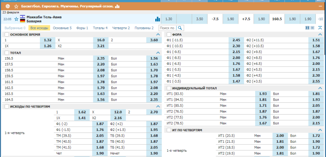Choose 1.58 odds for Ф2 (+10.5)
Image resolution: width=326 pixels, height=157 pixels.
click(316, 46)
